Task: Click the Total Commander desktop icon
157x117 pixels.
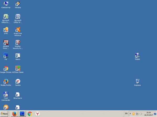Action: 6,94
